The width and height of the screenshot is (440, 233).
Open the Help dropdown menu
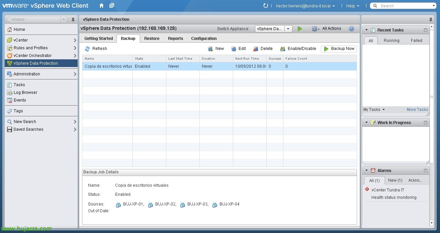(x=353, y=6)
